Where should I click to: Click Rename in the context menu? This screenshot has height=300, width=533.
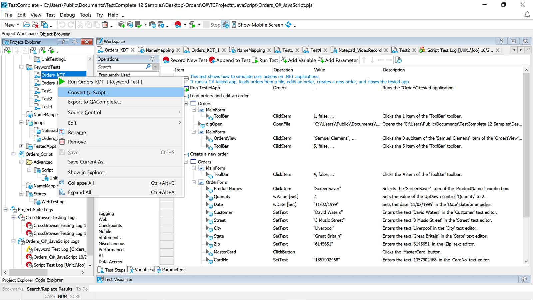point(121,132)
